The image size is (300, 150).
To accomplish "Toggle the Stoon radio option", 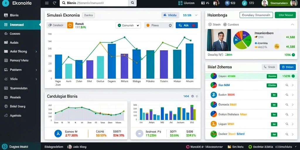I will coord(210,25).
